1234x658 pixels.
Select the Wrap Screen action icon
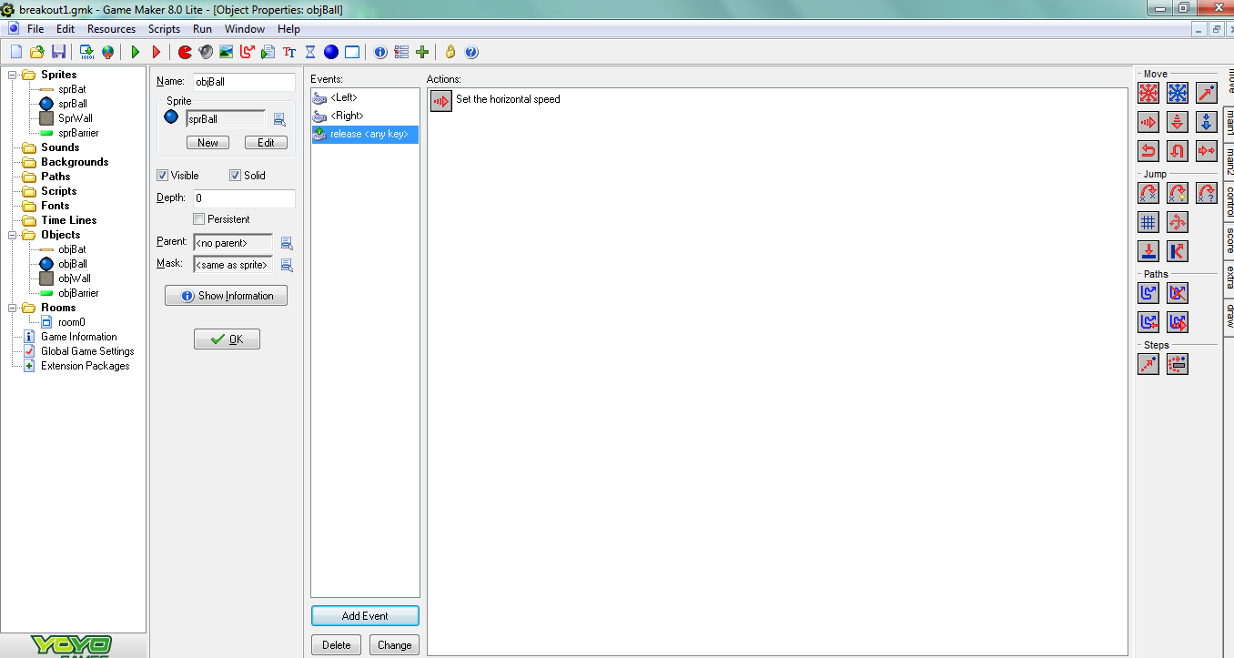(x=1178, y=222)
